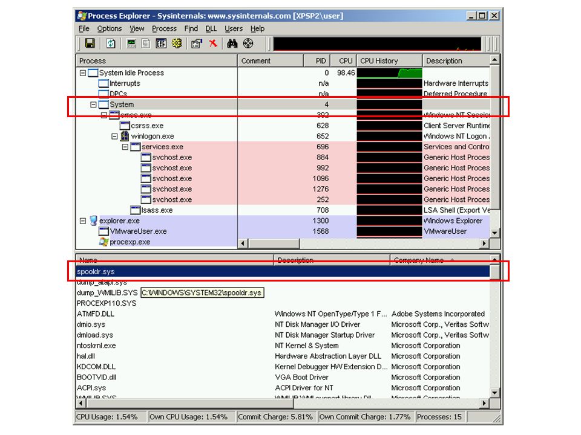The height and width of the screenshot is (435, 581).
Task: Click the process list scroll up arrow
Action: pyautogui.click(x=494, y=60)
